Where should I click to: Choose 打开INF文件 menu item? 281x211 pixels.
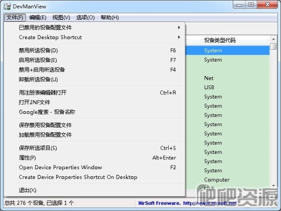pos(35,102)
